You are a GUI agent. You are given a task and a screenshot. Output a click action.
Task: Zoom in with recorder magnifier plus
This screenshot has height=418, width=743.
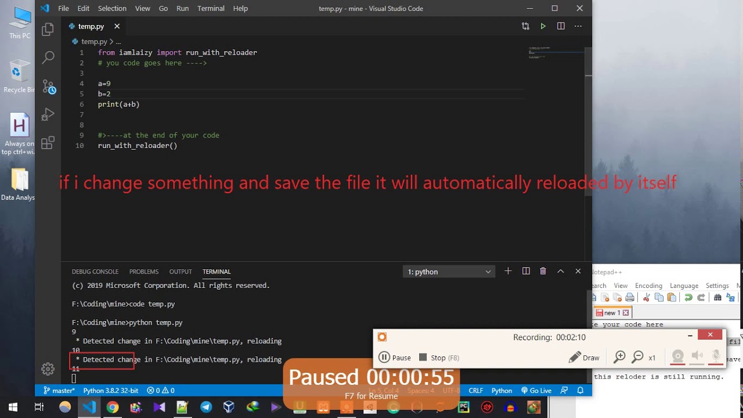(x=619, y=357)
